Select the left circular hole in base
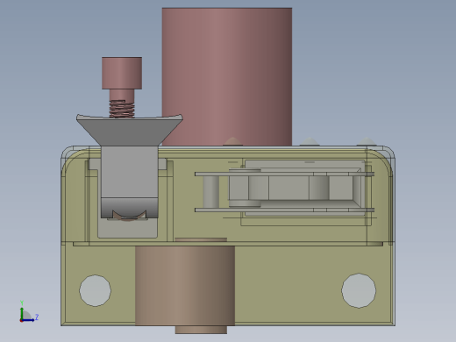 click(x=95, y=290)
